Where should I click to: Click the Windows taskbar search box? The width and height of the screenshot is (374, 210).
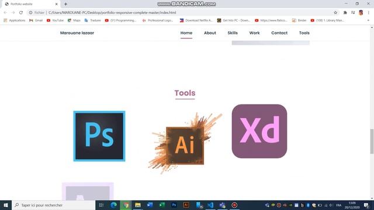click(x=54, y=205)
